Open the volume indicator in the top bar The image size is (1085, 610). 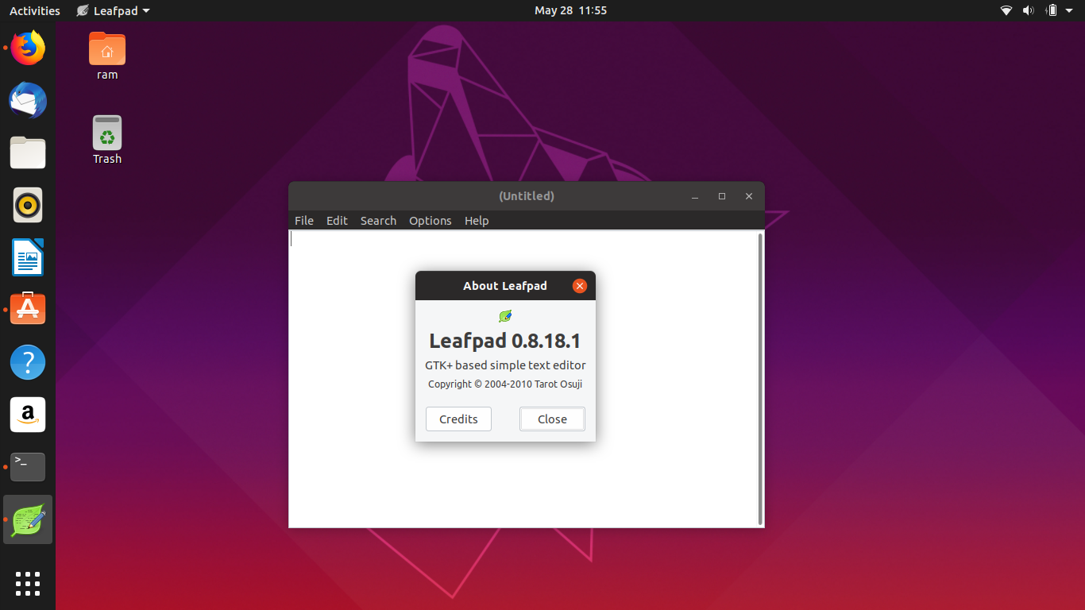(1029, 10)
